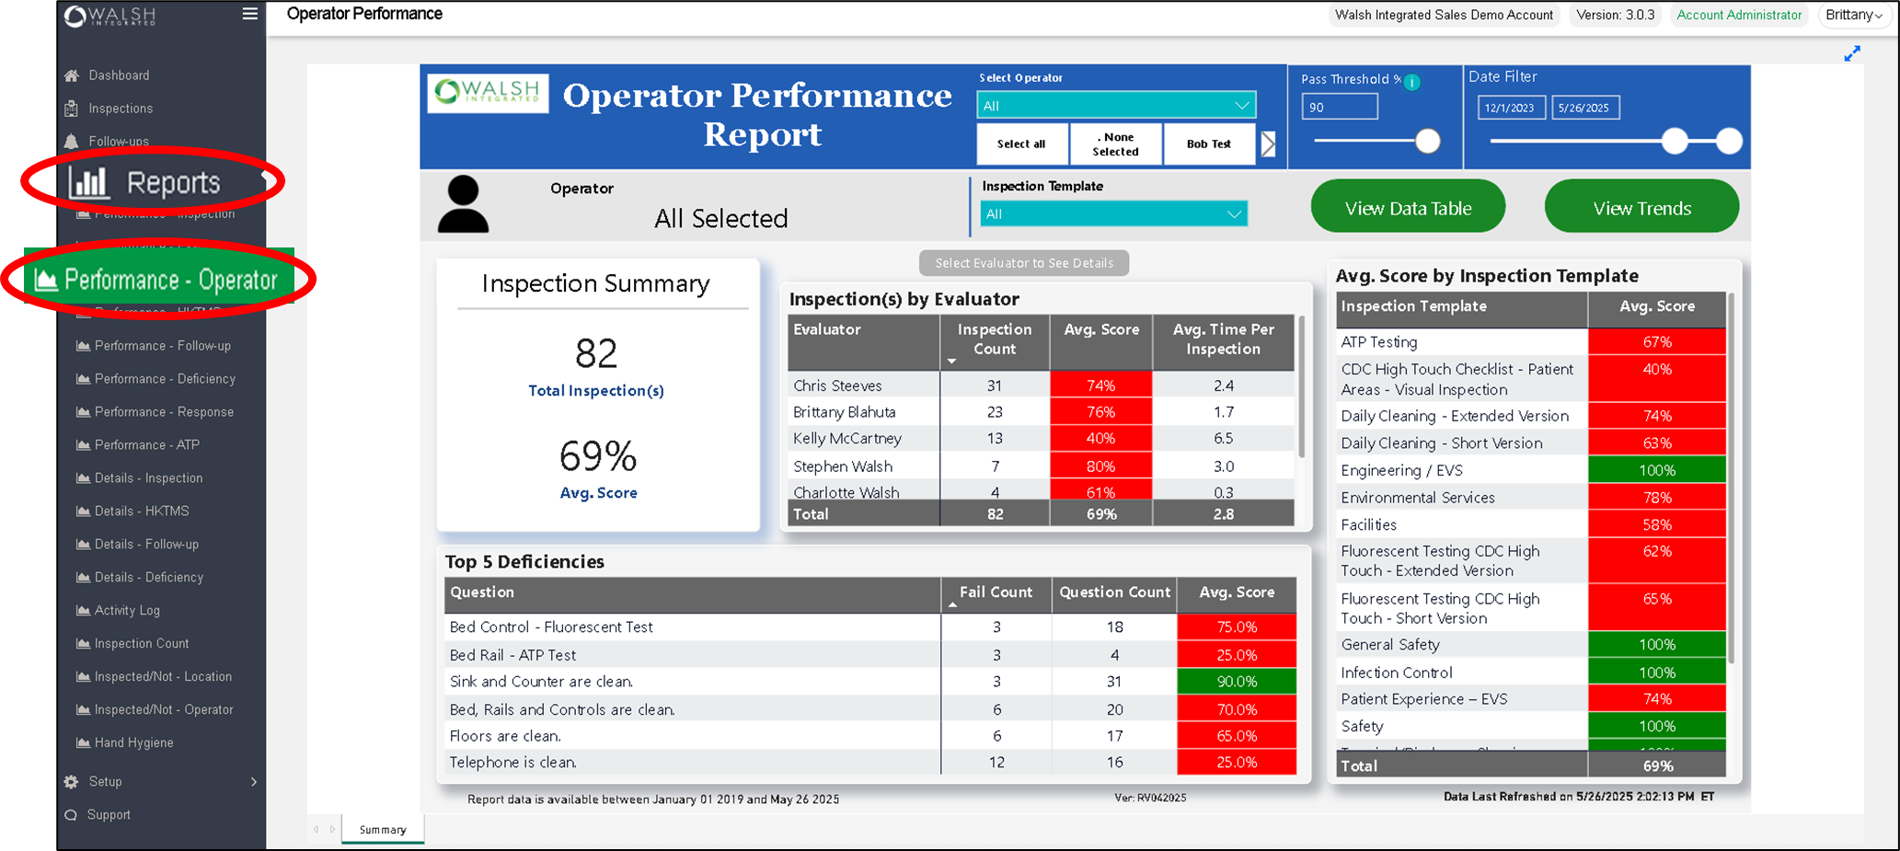Image resolution: width=1900 pixels, height=851 pixels.
Task: Click the Setup gear icon
Action: click(72, 782)
